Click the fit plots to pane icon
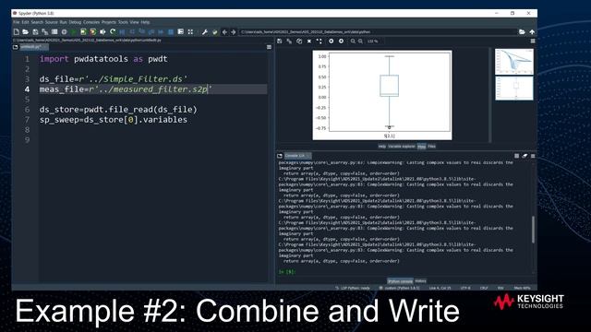Viewport: 591px width, 332px height. (x=320, y=41)
